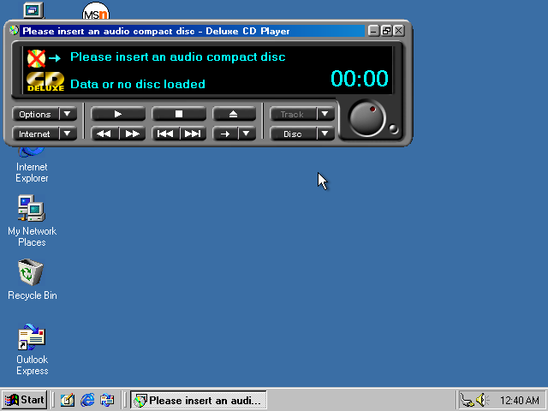
Task: Select the Internet Explorer desktop icon
Action: coord(32,166)
